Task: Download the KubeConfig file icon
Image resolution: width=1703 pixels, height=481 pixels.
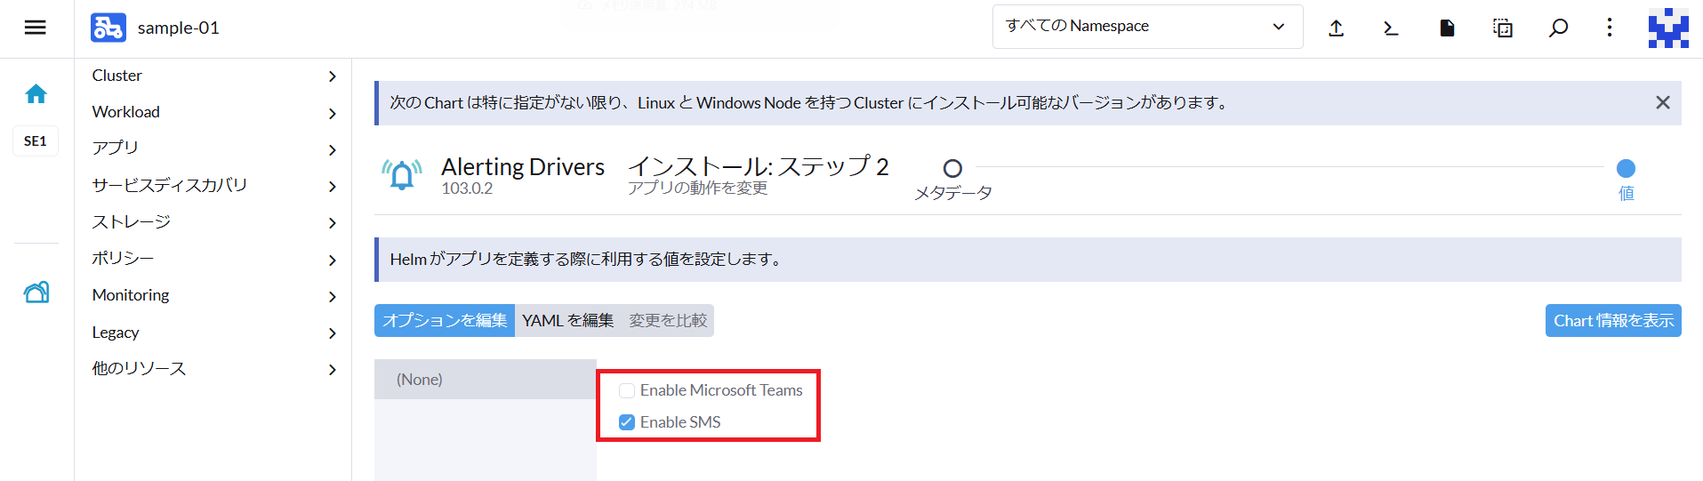Action: click(1447, 28)
